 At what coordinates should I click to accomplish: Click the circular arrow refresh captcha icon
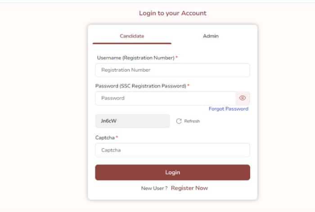pos(179,121)
